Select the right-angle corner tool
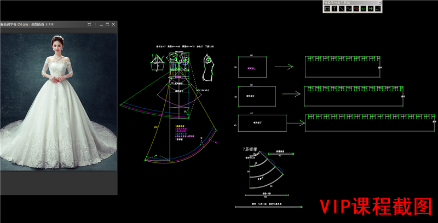Image resolution: width=438 pixels, height=223 pixels. coord(378,9)
